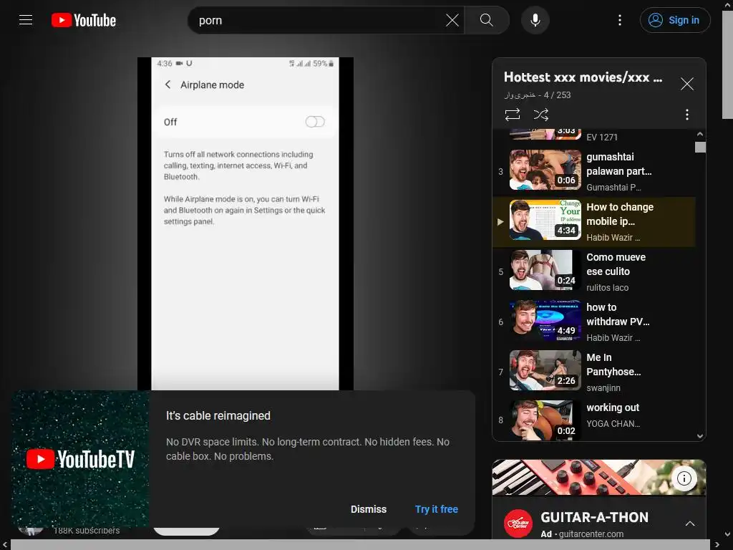Close the playlist panel

pyautogui.click(x=686, y=84)
